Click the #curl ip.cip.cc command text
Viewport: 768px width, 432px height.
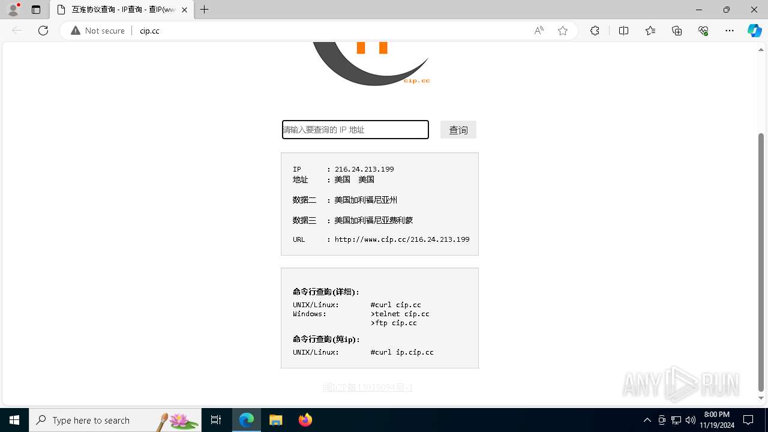(402, 352)
